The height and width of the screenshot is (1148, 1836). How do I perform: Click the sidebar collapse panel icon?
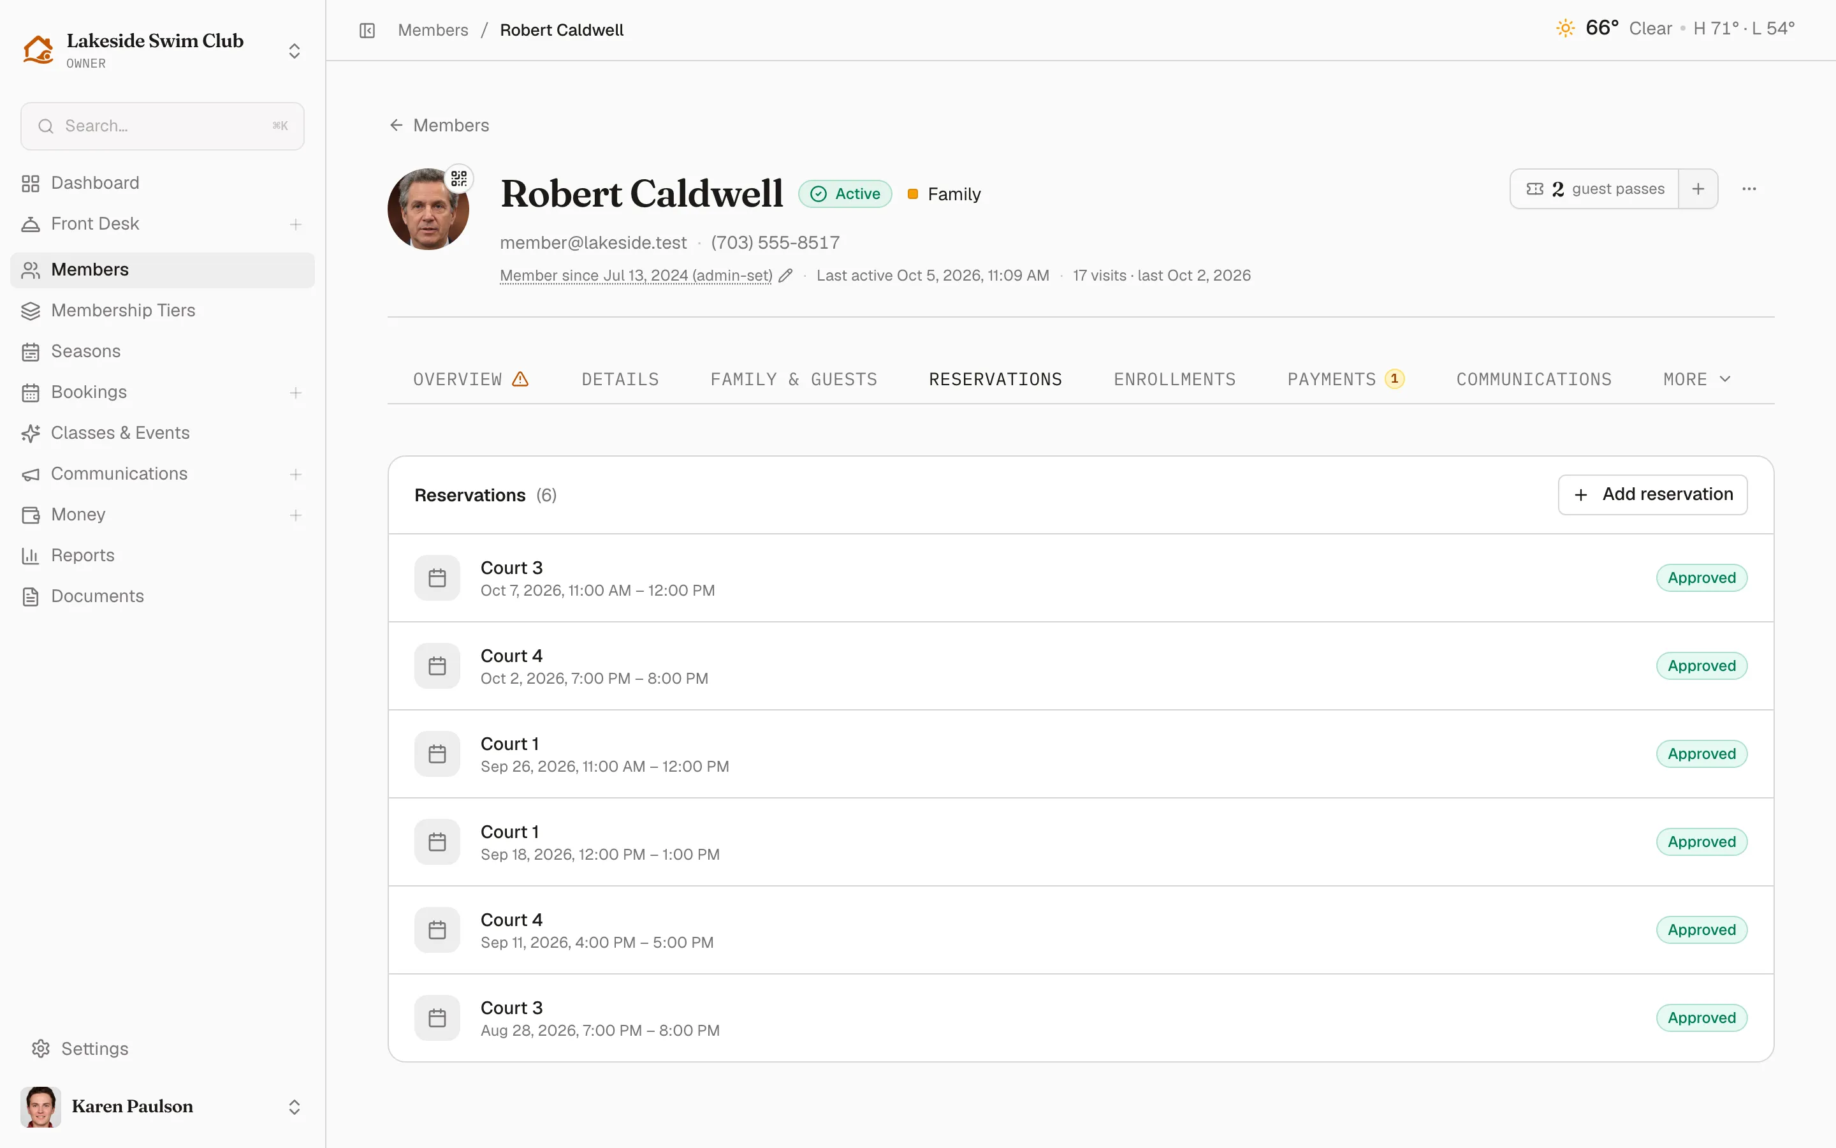click(x=367, y=31)
